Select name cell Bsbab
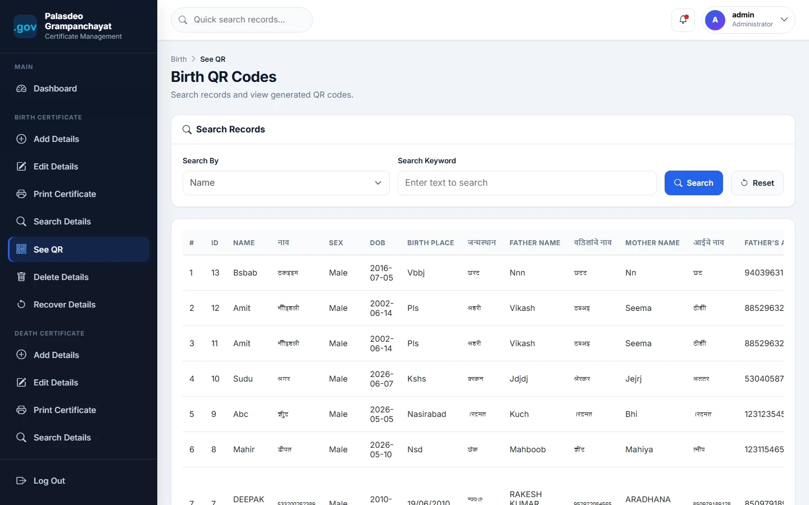Viewport: 809px width, 505px height. [x=245, y=273]
